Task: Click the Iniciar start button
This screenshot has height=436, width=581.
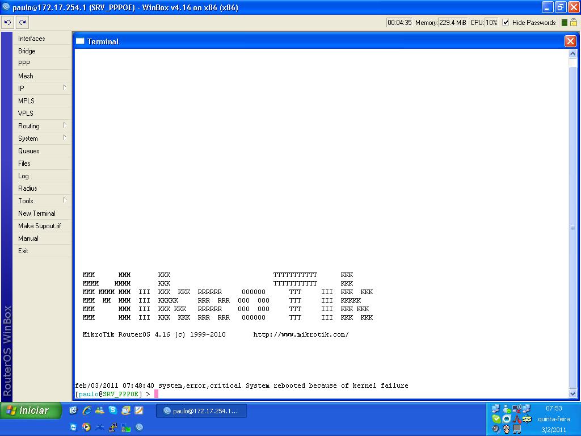Action: pos(31,410)
